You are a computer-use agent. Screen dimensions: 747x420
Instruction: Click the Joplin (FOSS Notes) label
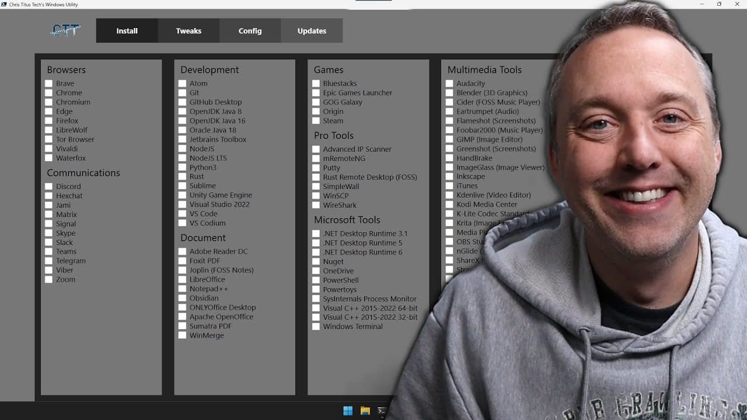221,270
